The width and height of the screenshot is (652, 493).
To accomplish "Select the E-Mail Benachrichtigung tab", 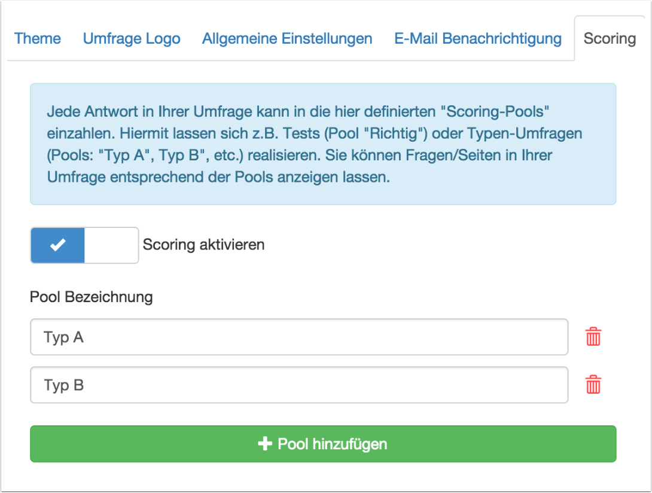I will point(478,39).
